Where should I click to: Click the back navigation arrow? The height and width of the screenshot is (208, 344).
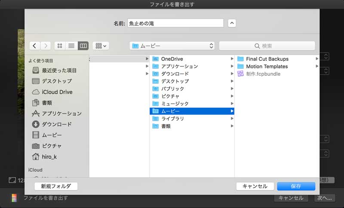click(x=35, y=46)
